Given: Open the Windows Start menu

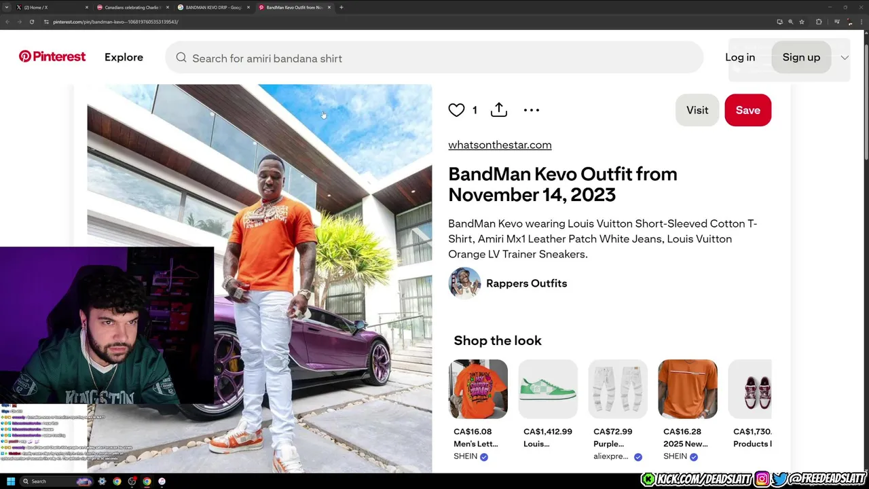Looking at the screenshot, I should pos(10,482).
